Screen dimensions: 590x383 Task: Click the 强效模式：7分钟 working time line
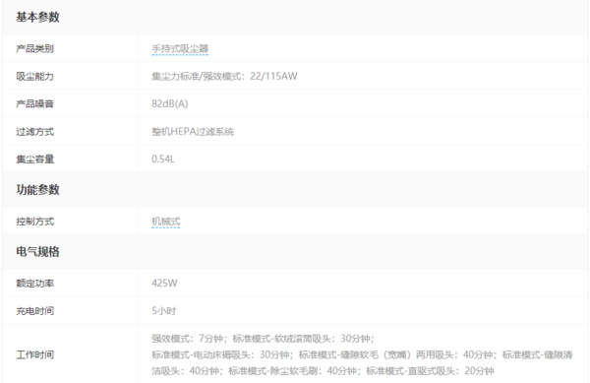188,338
